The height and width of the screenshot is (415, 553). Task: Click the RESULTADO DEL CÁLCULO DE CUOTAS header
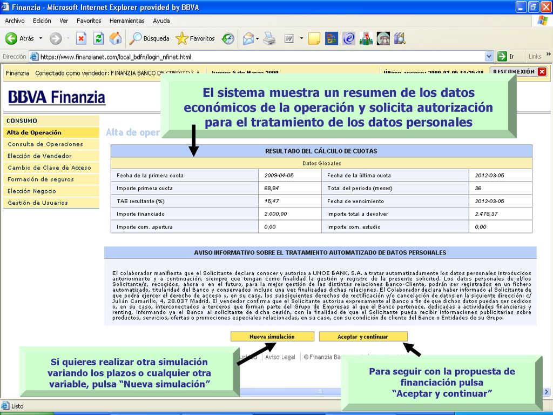tap(321, 151)
